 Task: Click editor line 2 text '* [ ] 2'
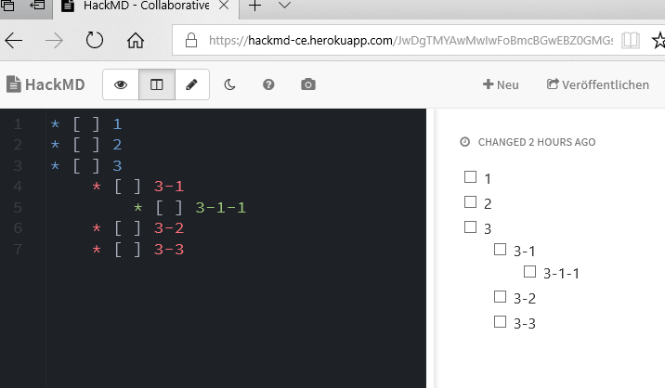click(x=86, y=145)
